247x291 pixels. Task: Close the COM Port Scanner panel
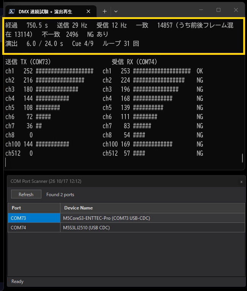(241, 182)
